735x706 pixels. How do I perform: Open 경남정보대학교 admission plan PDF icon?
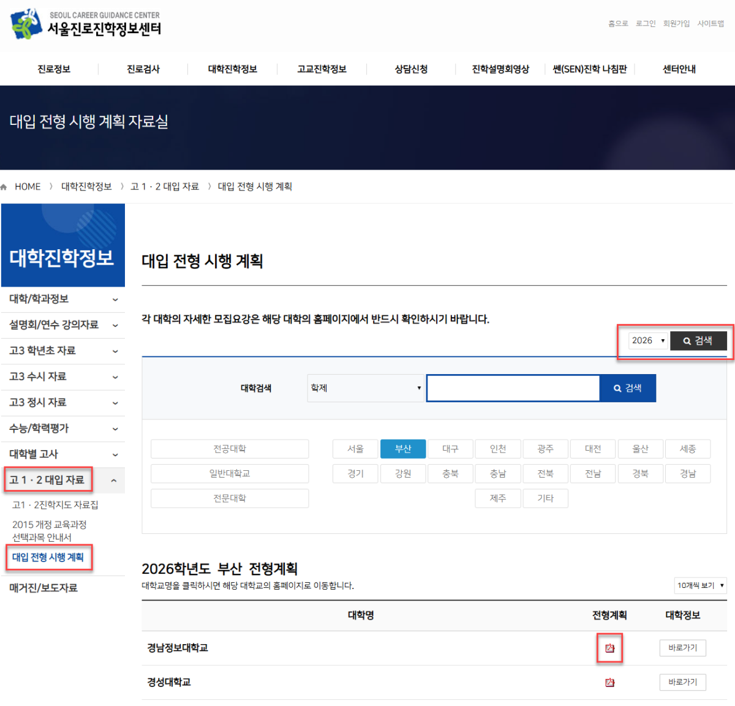(x=609, y=647)
